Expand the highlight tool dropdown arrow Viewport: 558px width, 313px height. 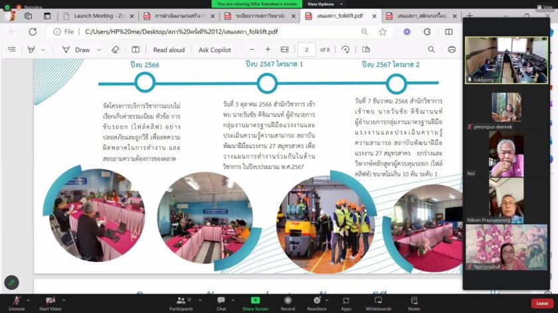(43, 50)
